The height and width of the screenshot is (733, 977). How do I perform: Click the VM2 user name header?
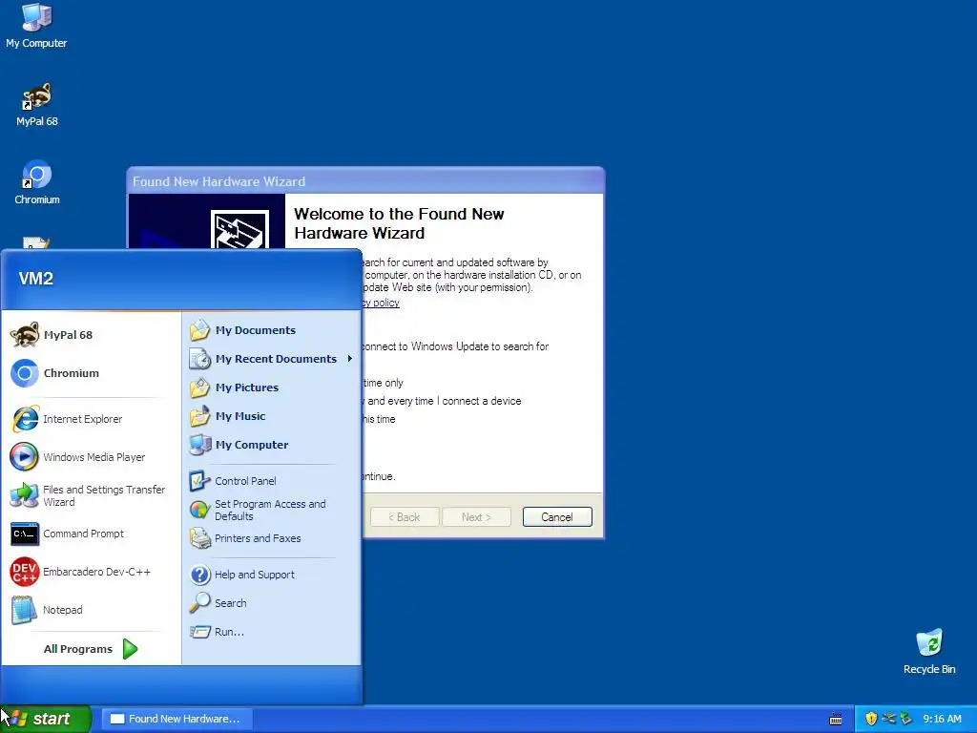coord(36,278)
